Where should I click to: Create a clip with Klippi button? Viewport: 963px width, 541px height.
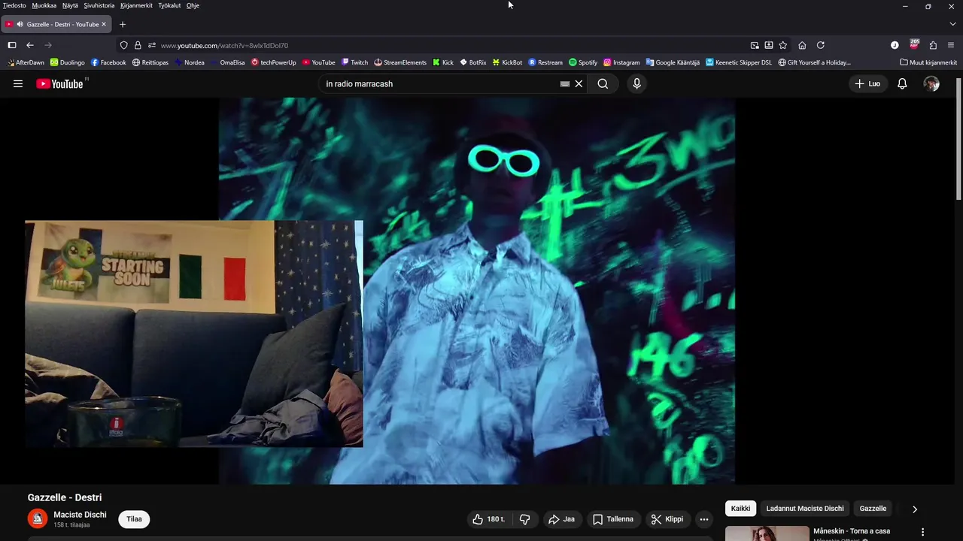(x=667, y=519)
